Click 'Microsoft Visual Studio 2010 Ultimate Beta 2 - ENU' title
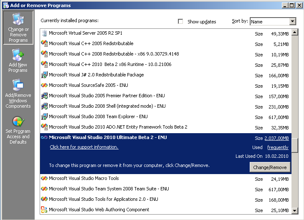This screenshot has width=304, height=220. tap(108, 137)
